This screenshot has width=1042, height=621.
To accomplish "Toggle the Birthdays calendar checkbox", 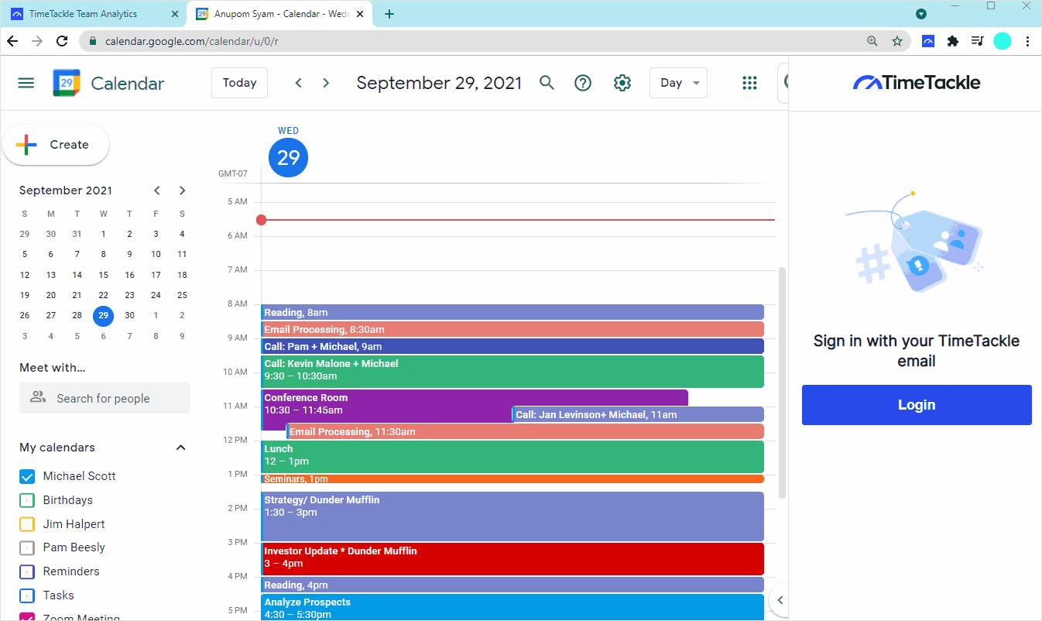I will [27, 500].
